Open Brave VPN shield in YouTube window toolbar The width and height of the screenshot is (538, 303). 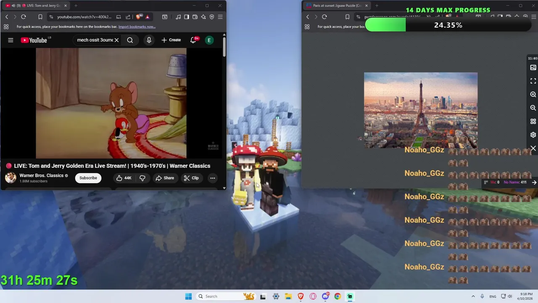tap(212, 17)
